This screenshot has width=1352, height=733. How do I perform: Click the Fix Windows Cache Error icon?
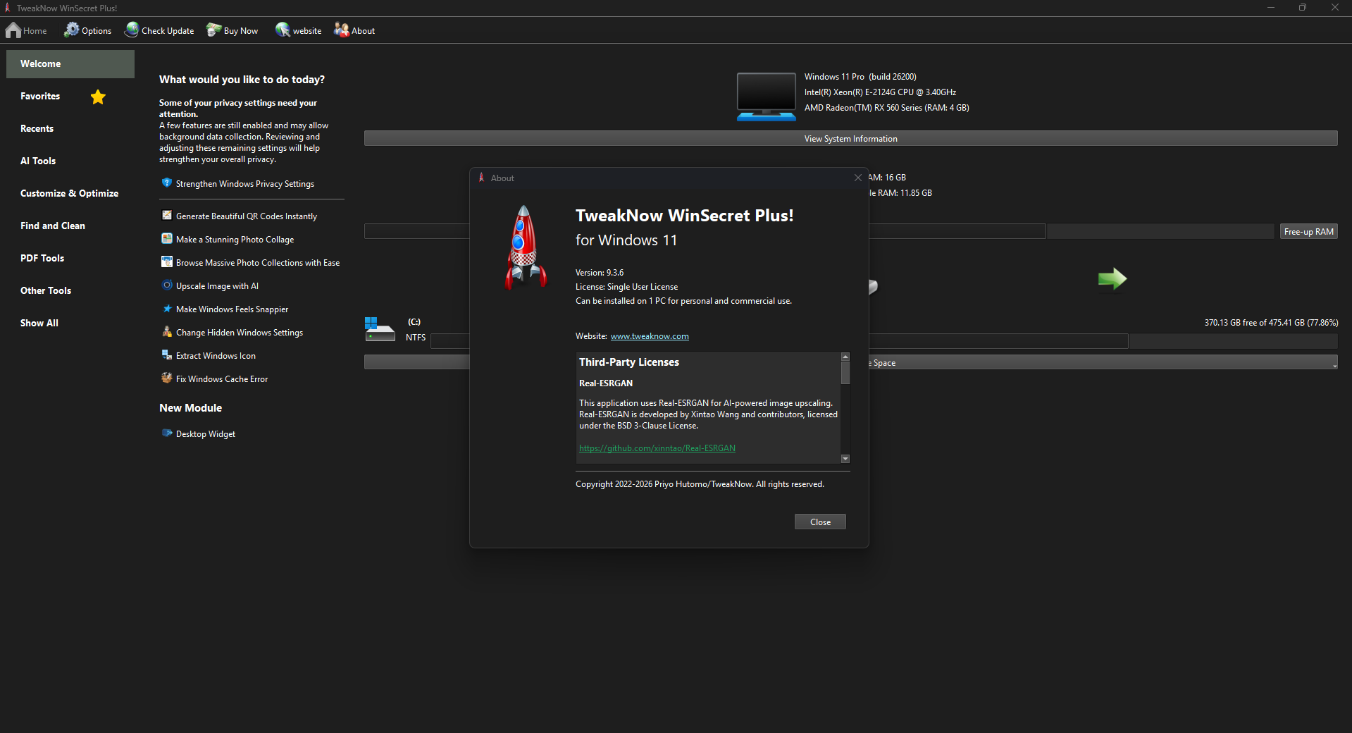click(167, 378)
